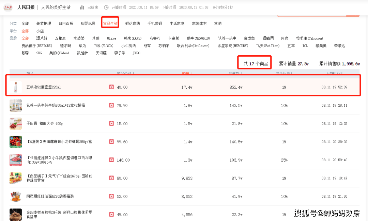Sort the table by 上架时间 column
This screenshot has height=221, width=368.
[334, 73]
